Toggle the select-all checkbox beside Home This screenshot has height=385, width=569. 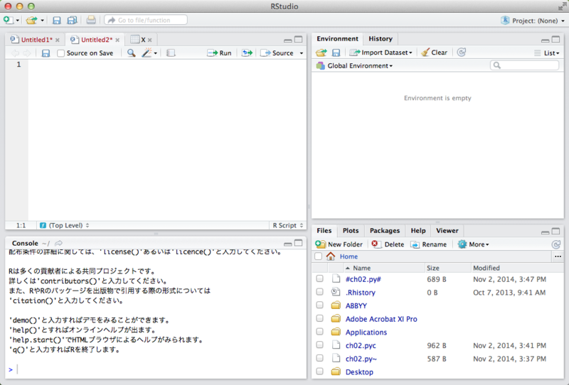point(318,256)
